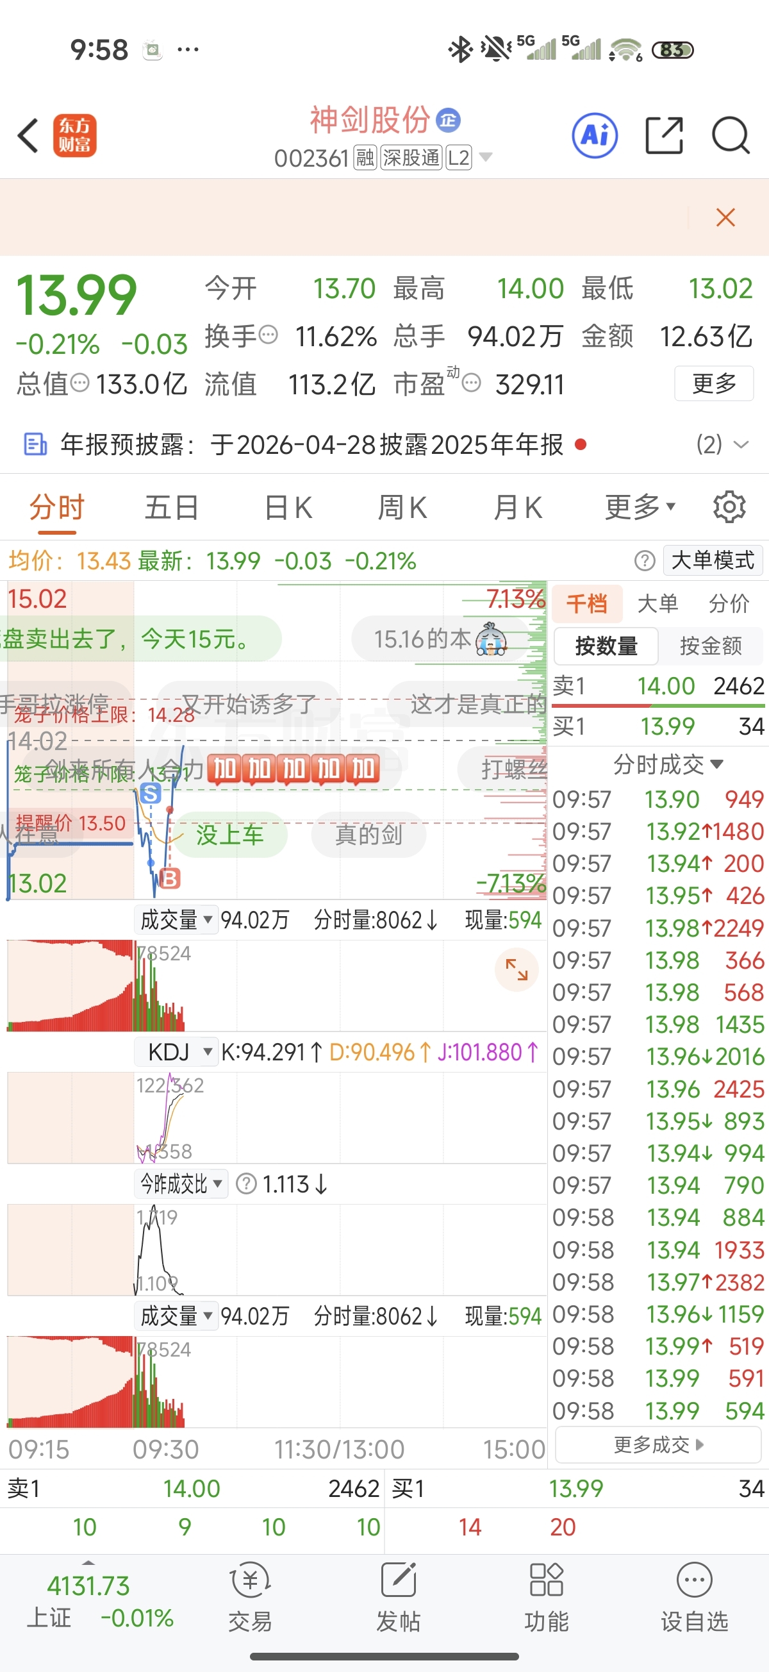Open the 分时成交 dropdown
The height and width of the screenshot is (1672, 769).
coord(668,764)
